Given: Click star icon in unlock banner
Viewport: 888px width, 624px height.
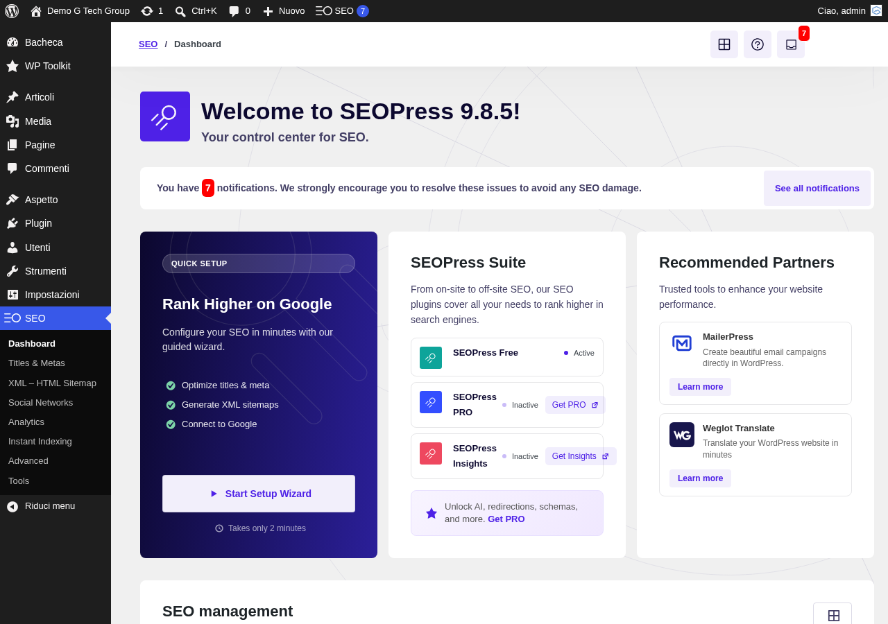Looking at the screenshot, I should pos(432,513).
